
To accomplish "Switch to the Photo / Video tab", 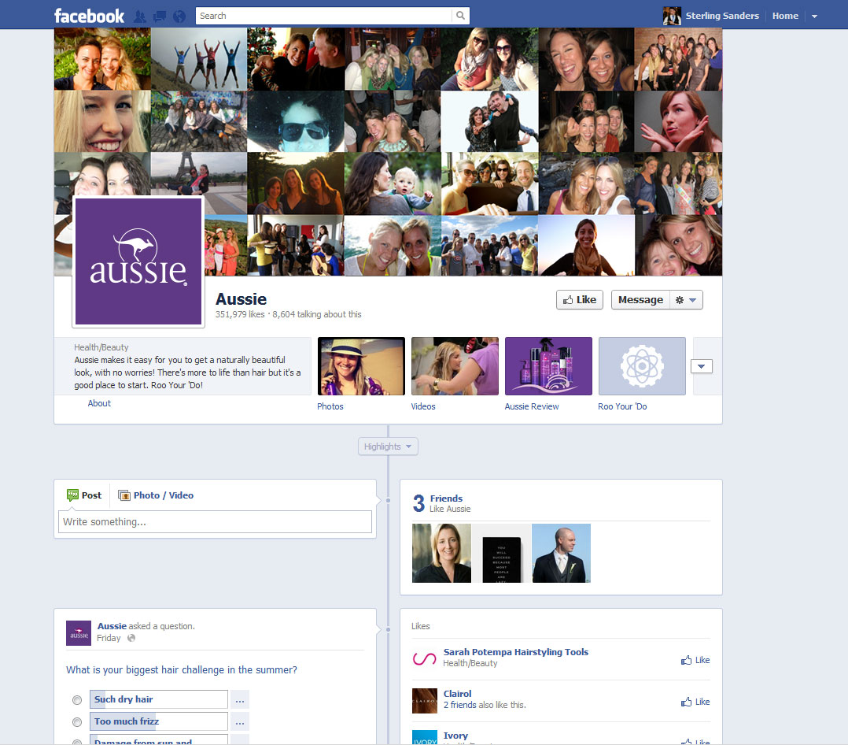I will (156, 495).
